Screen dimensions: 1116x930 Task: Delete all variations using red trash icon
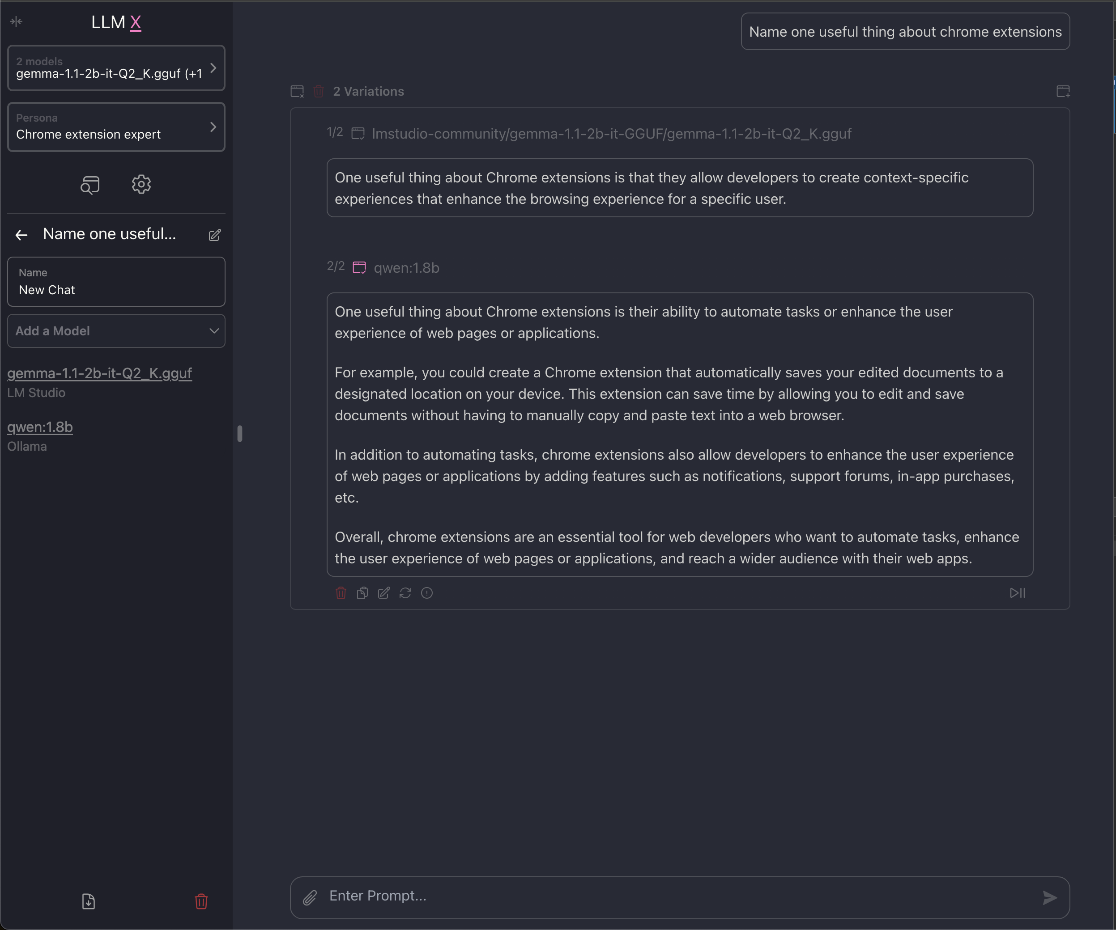(x=318, y=91)
